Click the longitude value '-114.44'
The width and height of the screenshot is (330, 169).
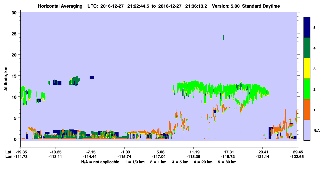coord(90,157)
